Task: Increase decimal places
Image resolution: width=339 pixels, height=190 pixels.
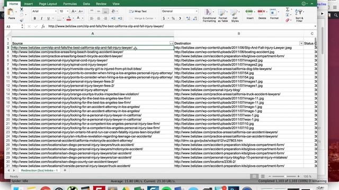Action: click(x=189, y=18)
